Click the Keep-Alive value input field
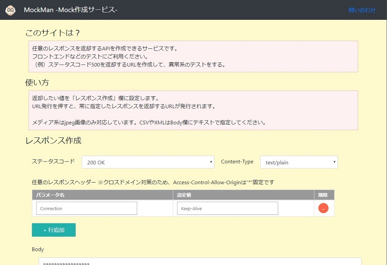This screenshot has height=265, width=387. [227, 208]
